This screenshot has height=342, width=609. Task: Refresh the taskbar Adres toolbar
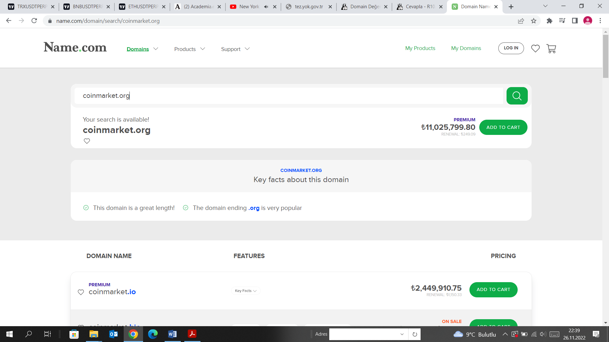pyautogui.click(x=415, y=334)
